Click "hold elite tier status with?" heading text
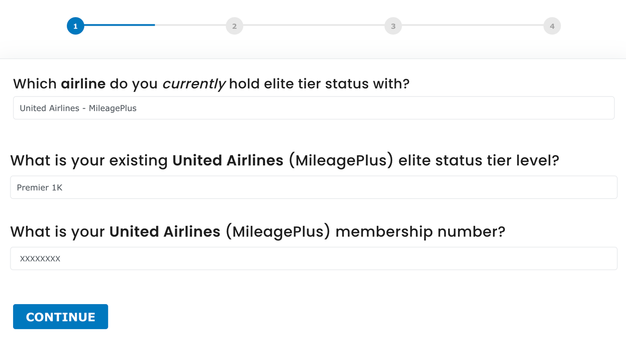The height and width of the screenshot is (339, 626). pyautogui.click(x=319, y=83)
